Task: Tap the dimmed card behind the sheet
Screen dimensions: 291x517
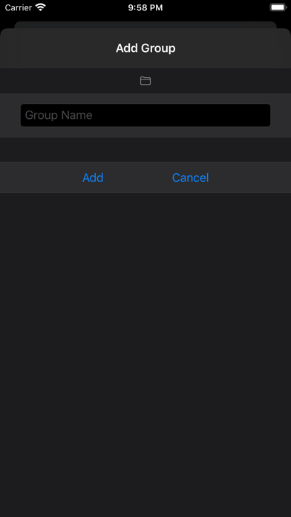Action: click(145, 25)
